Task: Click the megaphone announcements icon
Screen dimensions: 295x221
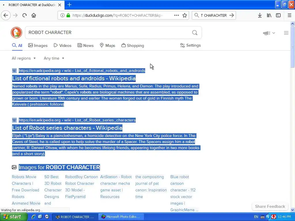Action: pyautogui.click(x=266, y=33)
